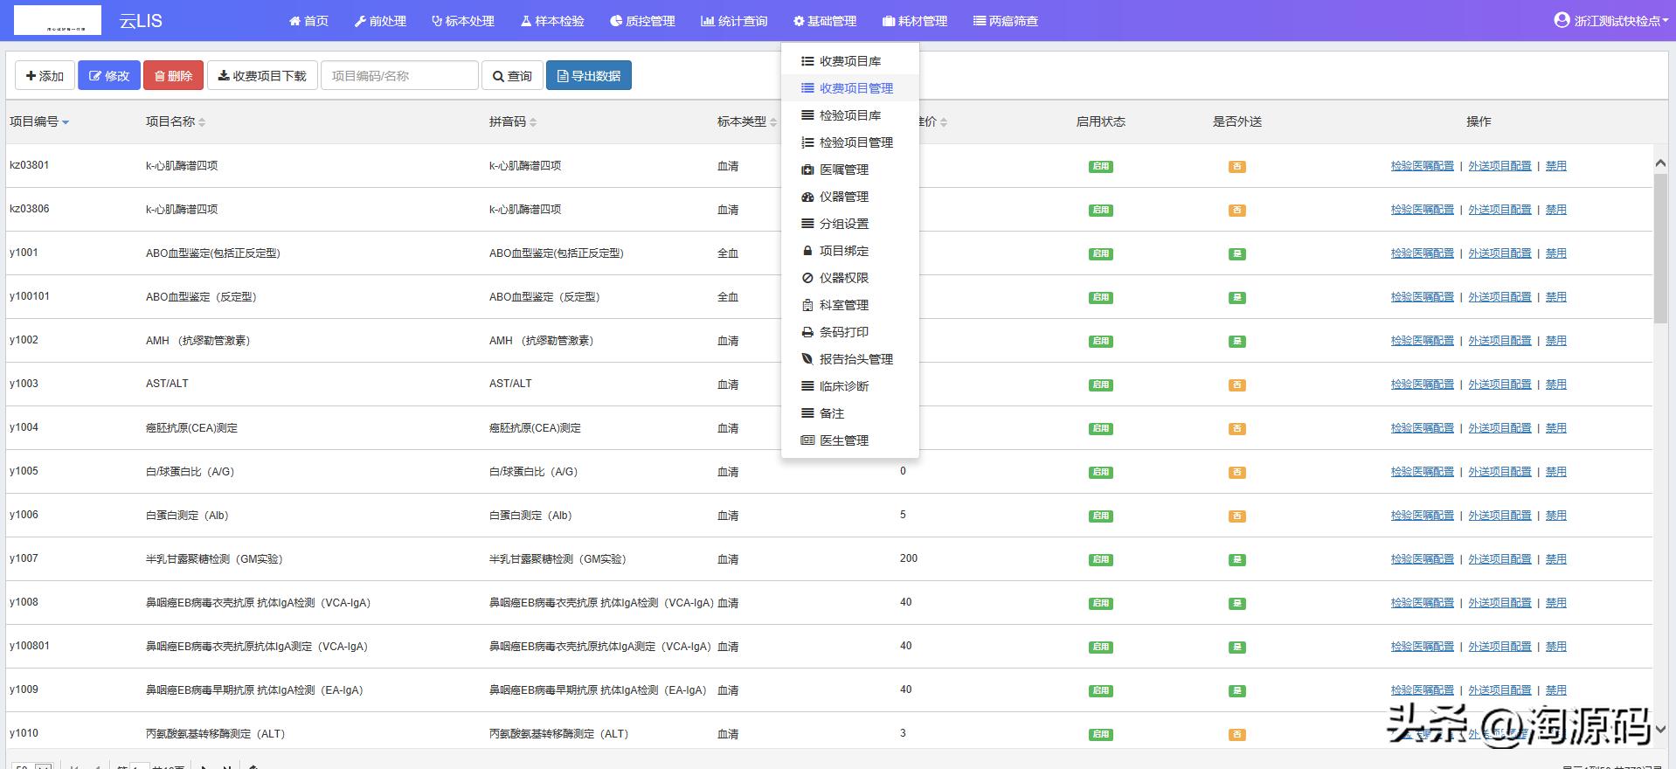The image size is (1676, 769).
Task: Click the gauge icon for 仪器管理
Action: click(x=807, y=197)
